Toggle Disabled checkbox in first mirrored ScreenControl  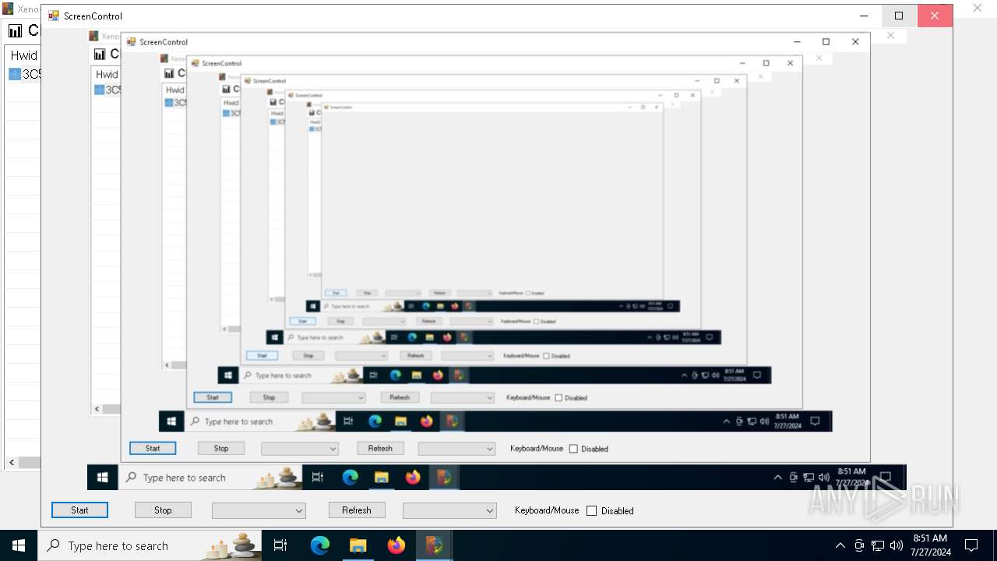point(574,449)
